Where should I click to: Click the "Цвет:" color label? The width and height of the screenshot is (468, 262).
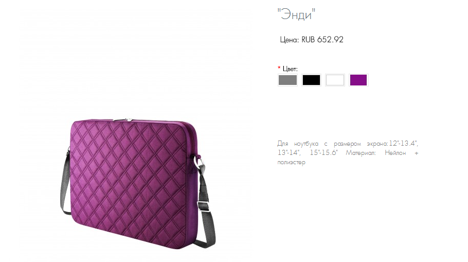(290, 69)
